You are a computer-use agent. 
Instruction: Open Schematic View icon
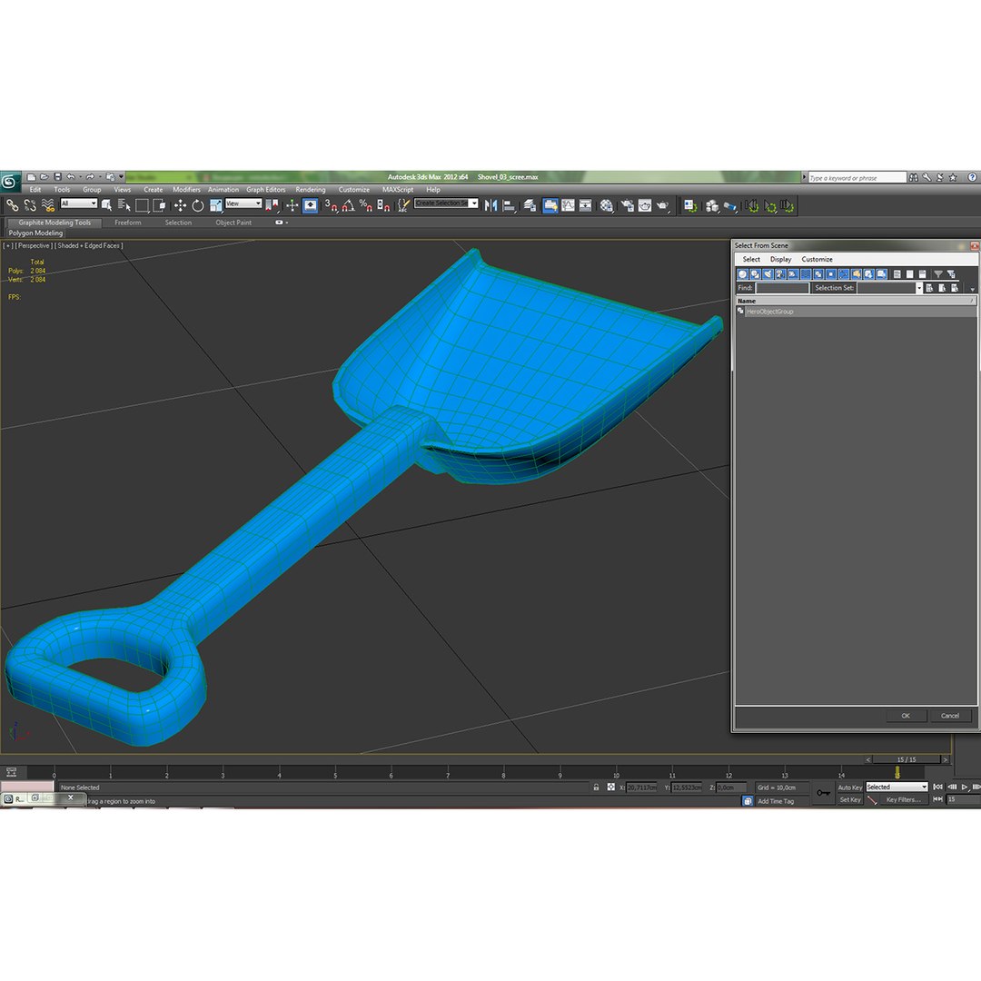click(x=586, y=205)
